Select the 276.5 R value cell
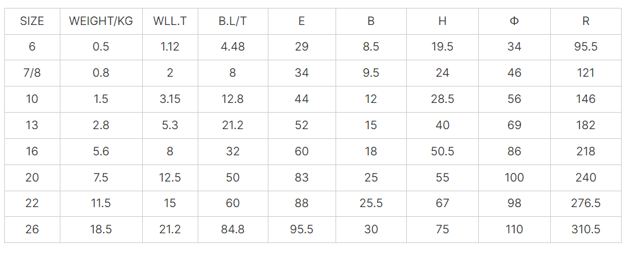Image resolution: width=632 pixels, height=254 pixels. (586, 203)
